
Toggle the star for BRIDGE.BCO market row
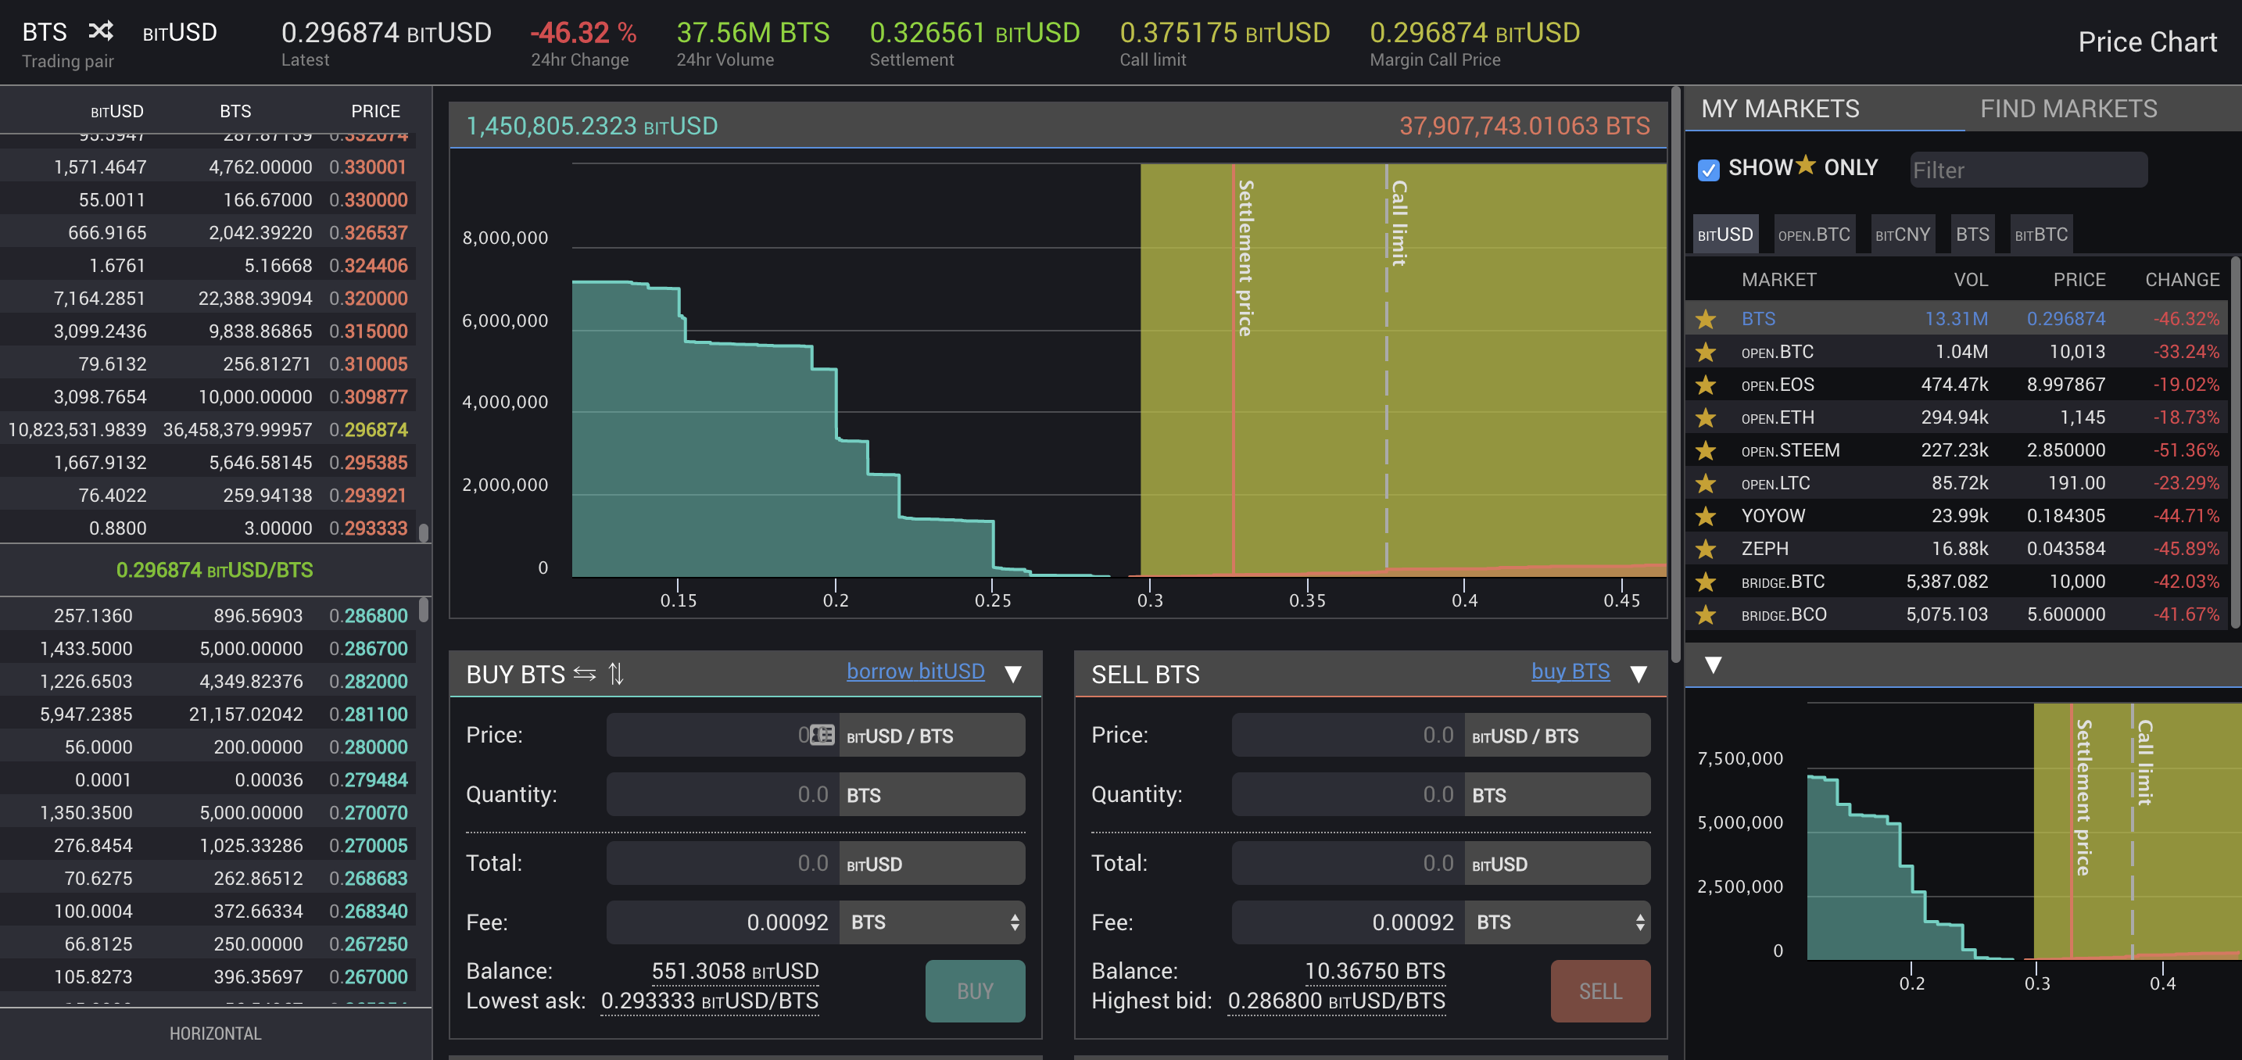click(x=1706, y=614)
